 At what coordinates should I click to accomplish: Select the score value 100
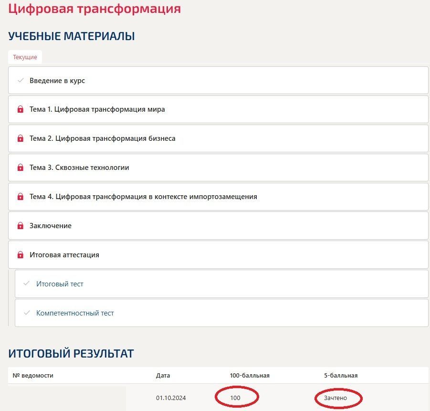click(235, 398)
